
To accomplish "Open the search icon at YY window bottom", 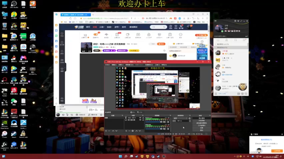I will click(246, 94).
